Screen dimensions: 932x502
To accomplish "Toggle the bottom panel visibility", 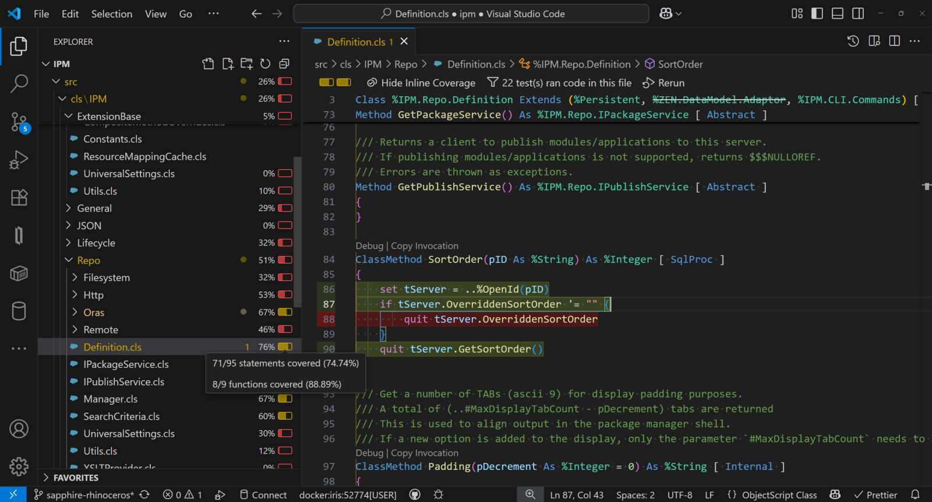I will click(838, 13).
